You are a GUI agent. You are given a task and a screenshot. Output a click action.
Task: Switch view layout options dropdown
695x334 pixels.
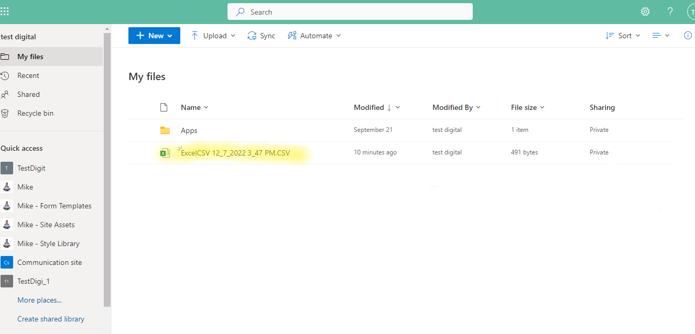tap(661, 36)
